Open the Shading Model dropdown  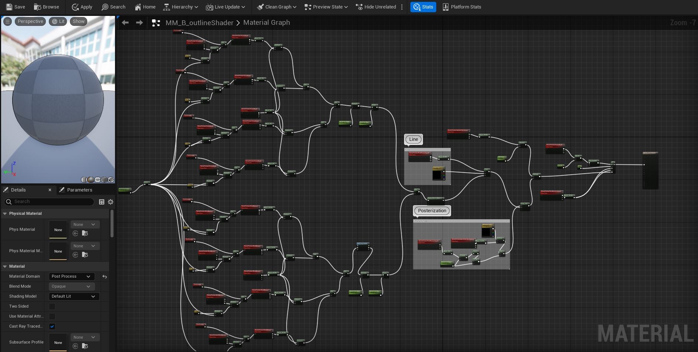coord(74,296)
